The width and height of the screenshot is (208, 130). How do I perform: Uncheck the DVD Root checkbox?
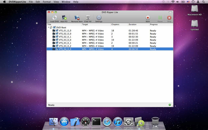pos(54,28)
